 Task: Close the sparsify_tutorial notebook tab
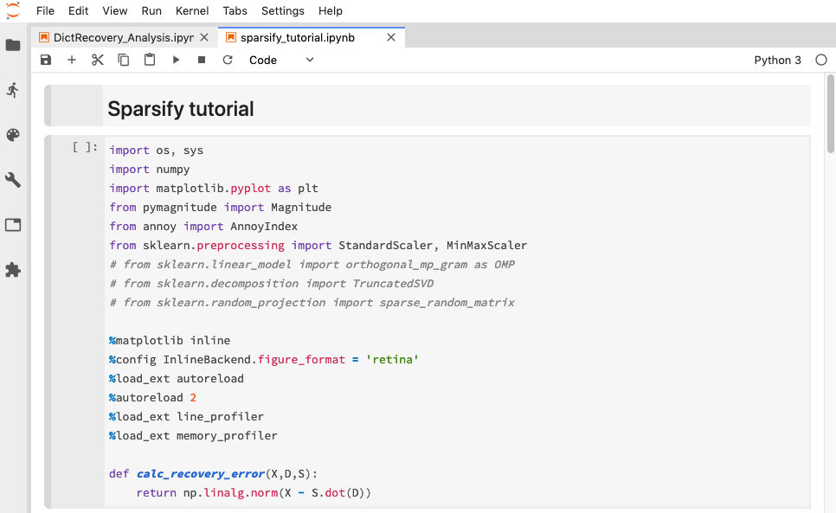click(390, 37)
